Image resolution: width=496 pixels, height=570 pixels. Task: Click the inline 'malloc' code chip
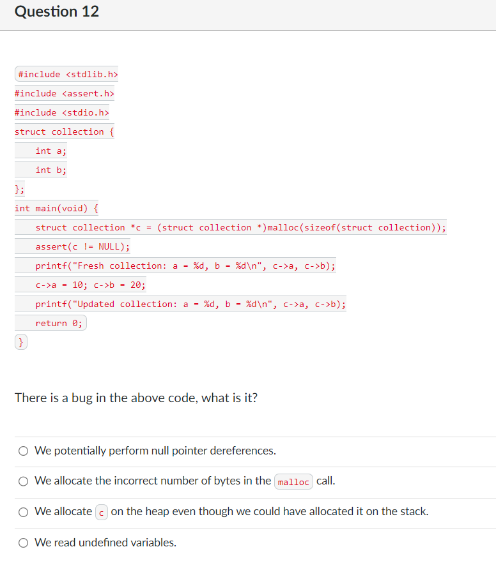(293, 481)
